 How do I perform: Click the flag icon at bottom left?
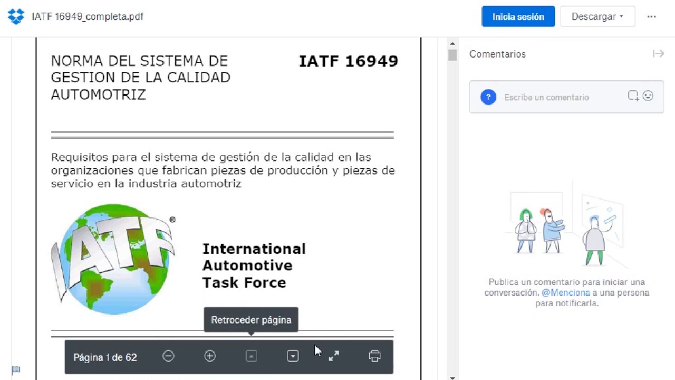click(x=16, y=370)
